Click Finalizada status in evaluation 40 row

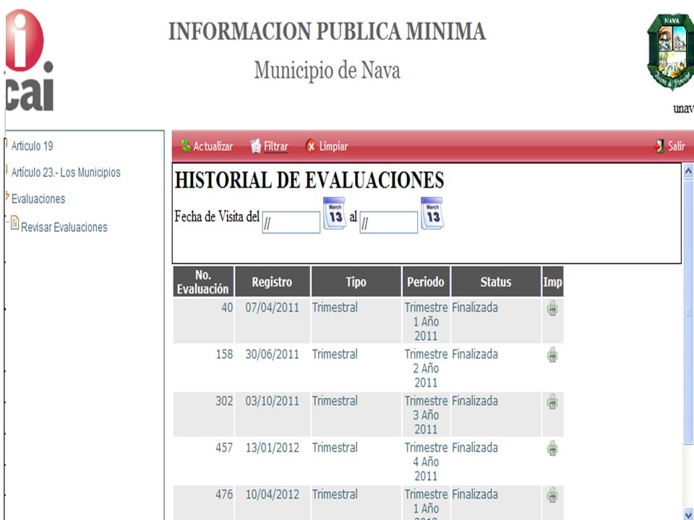coord(475,308)
